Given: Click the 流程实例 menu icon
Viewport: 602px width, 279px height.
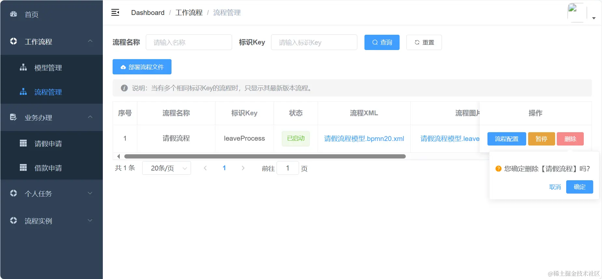Looking at the screenshot, I should [13, 221].
